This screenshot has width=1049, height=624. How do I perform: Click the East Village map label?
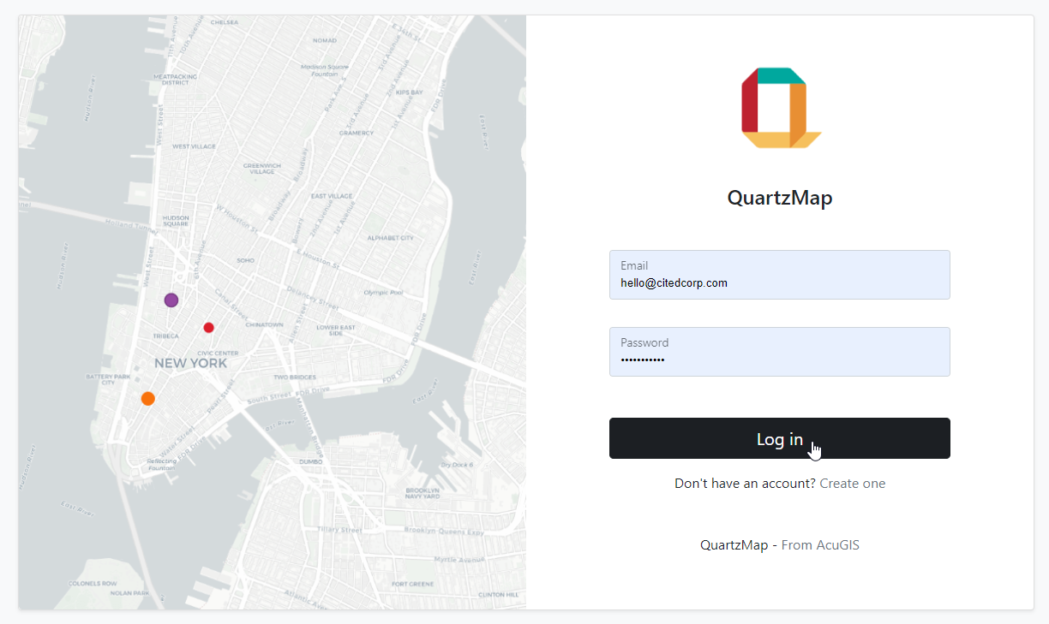pyautogui.click(x=332, y=196)
